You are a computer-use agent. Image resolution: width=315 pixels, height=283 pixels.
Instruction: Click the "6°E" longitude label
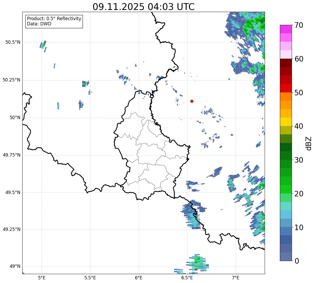pyautogui.click(x=139, y=278)
